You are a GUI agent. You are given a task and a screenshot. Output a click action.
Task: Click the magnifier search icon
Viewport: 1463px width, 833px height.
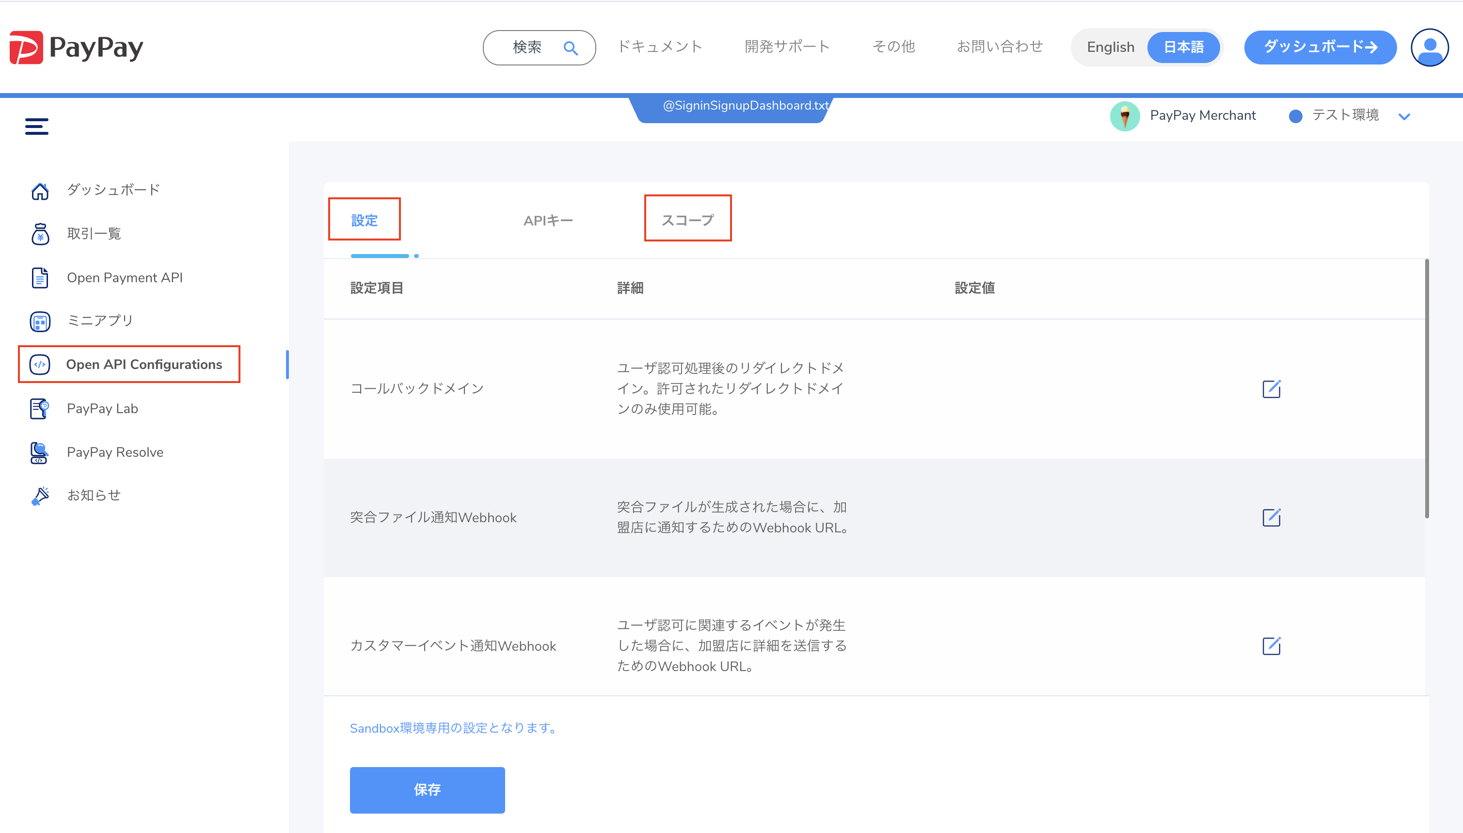coord(570,48)
